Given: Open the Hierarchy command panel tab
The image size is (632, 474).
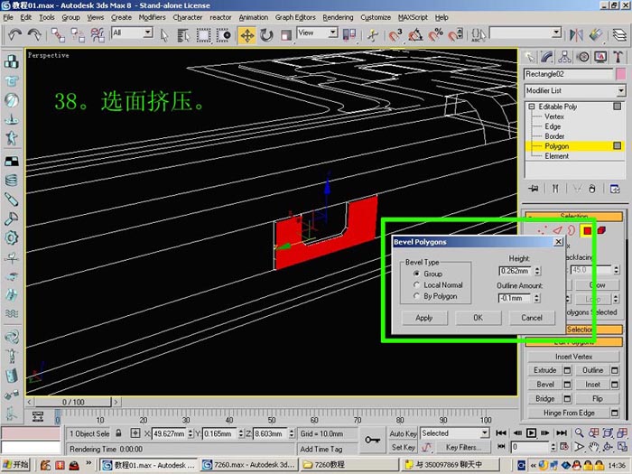Looking at the screenshot, I should click(564, 57).
